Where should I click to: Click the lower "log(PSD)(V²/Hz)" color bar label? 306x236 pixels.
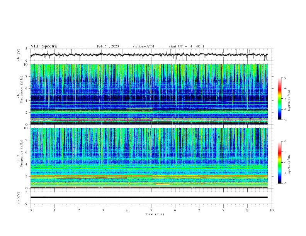coord(289,164)
